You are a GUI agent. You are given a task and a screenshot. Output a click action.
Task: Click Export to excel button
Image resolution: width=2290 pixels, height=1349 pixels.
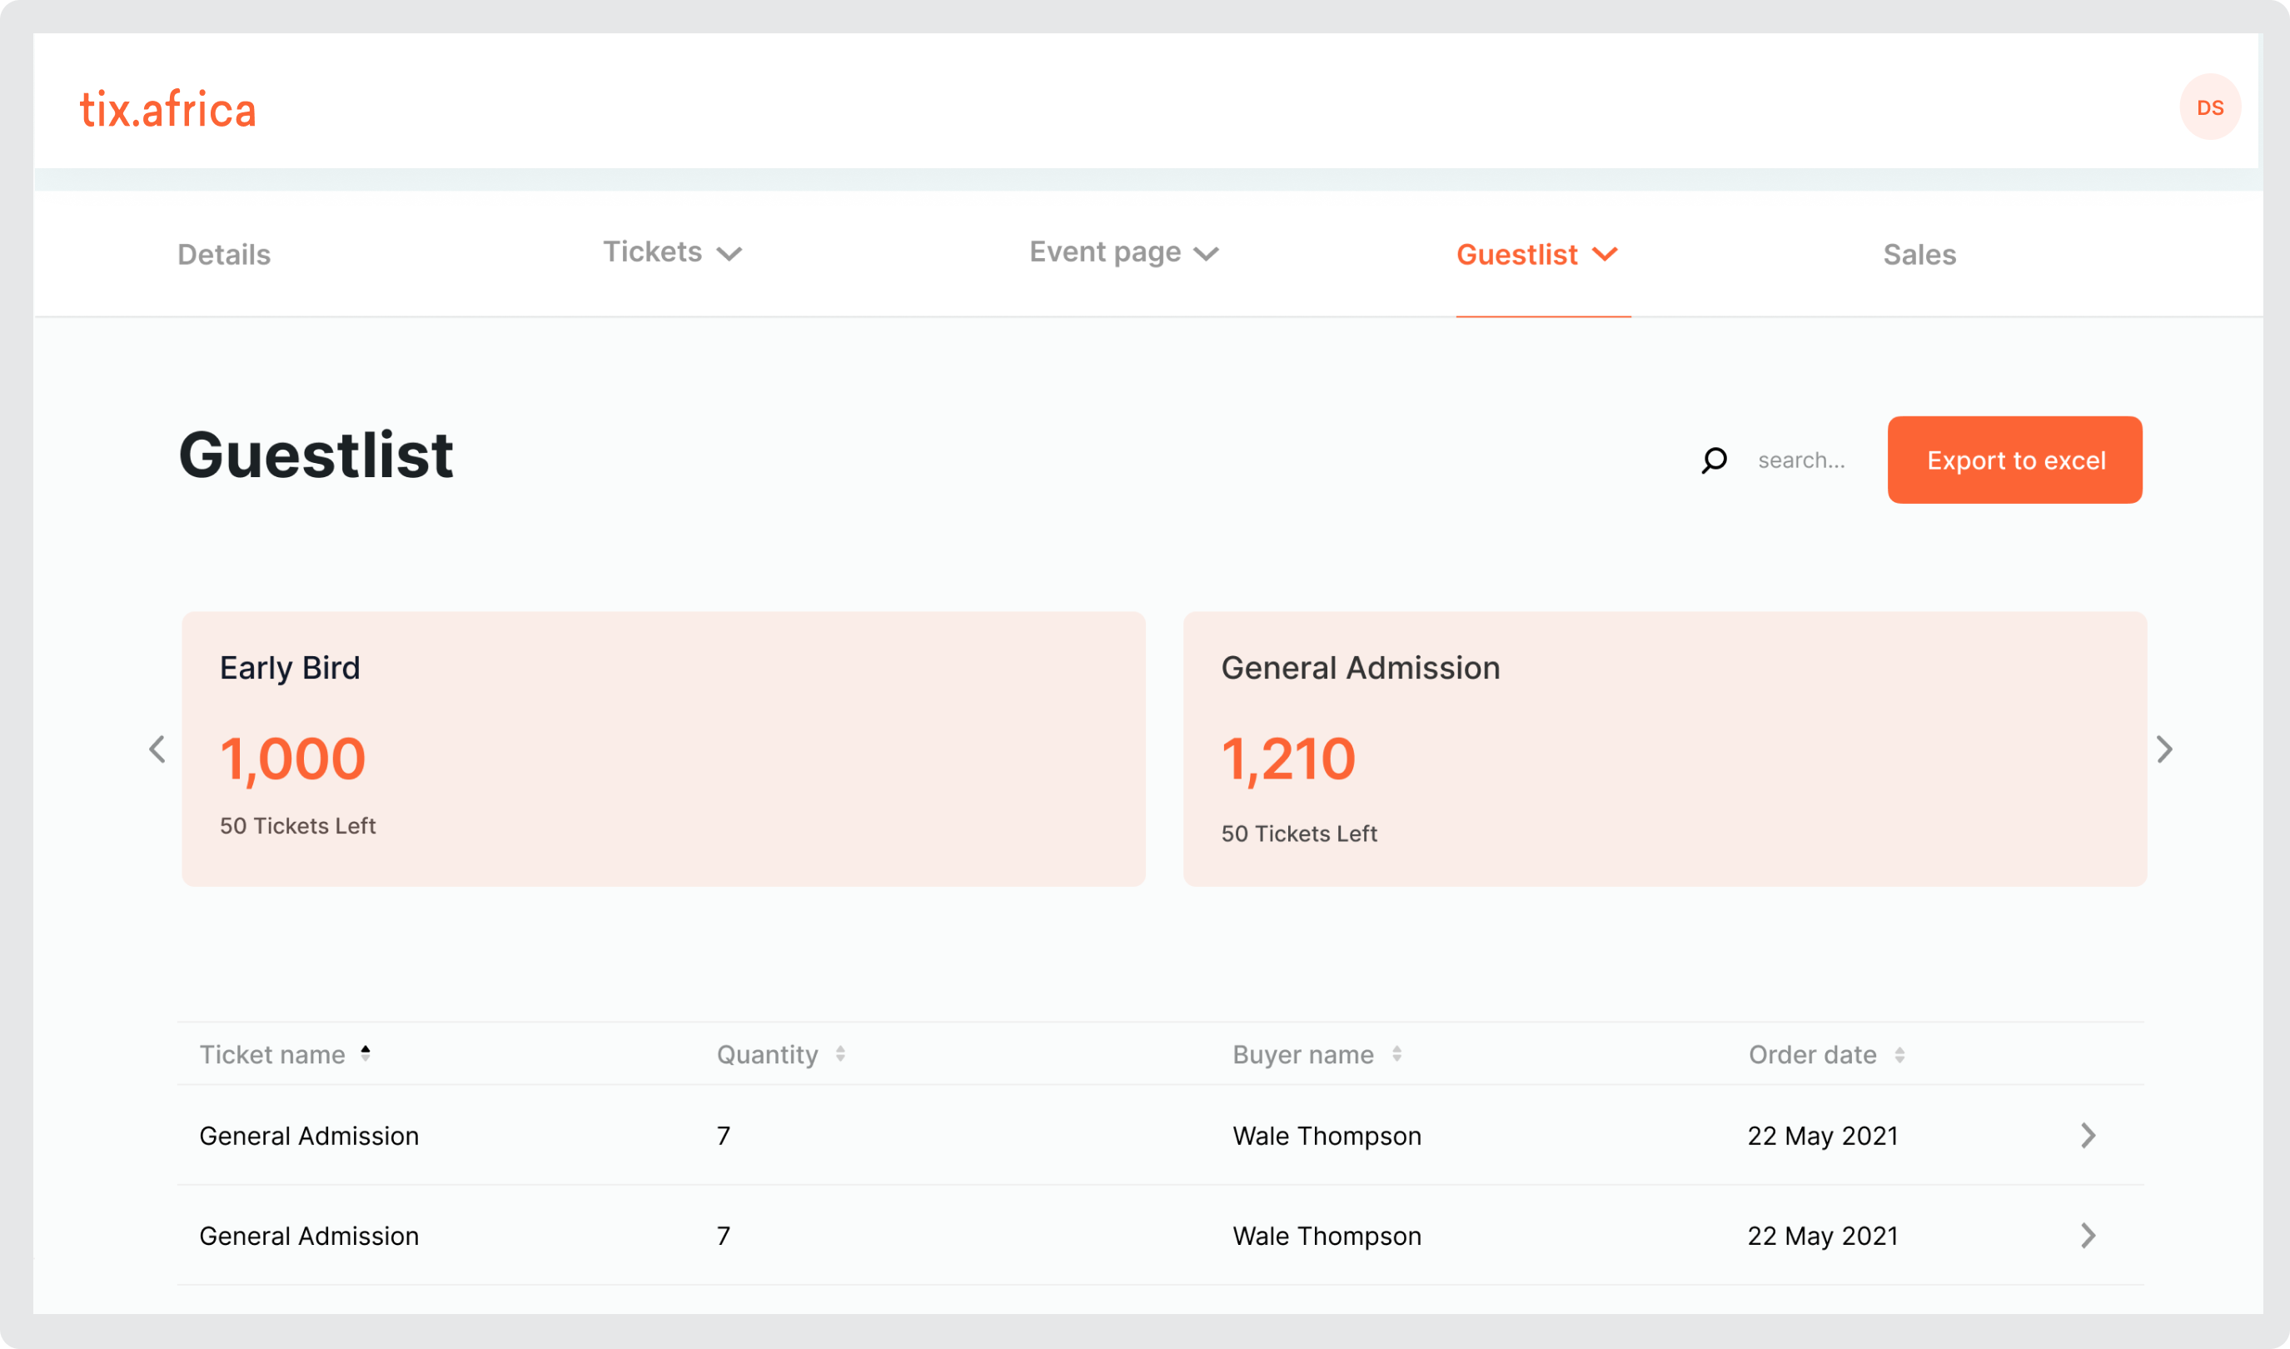coord(2014,460)
